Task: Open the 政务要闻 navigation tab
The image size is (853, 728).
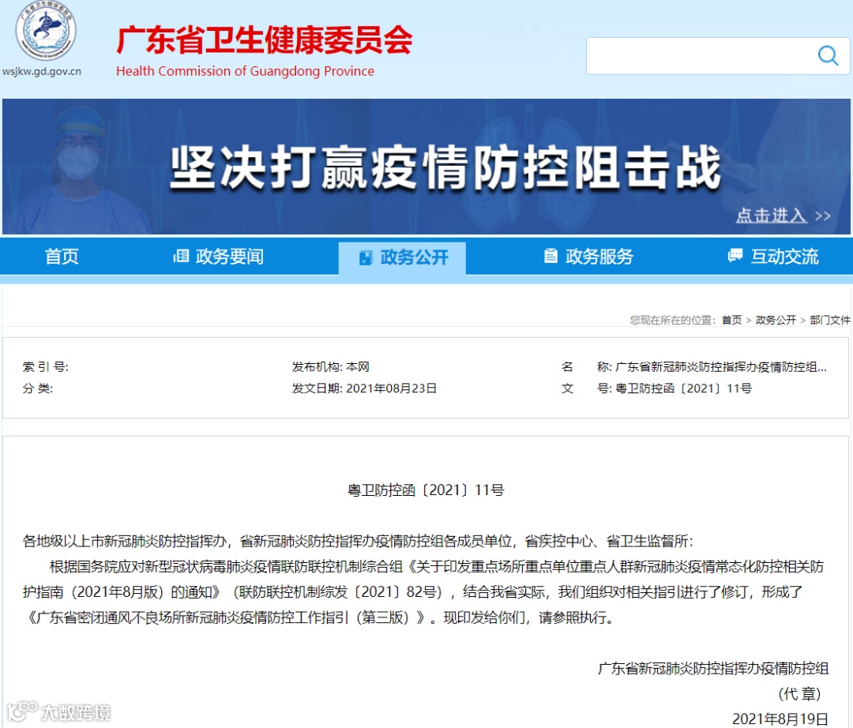Action: (x=218, y=256)
